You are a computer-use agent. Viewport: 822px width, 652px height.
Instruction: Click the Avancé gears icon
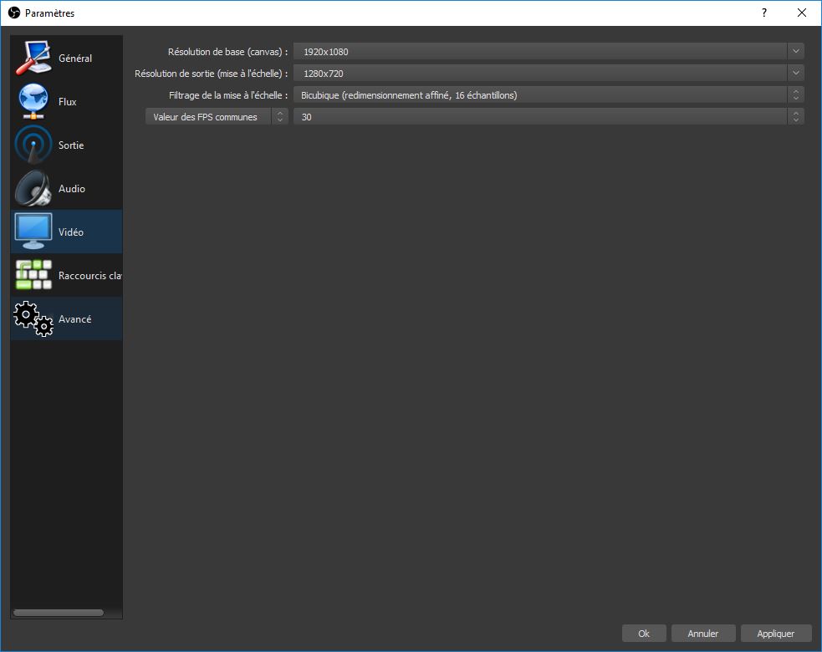tap(31, 318)
